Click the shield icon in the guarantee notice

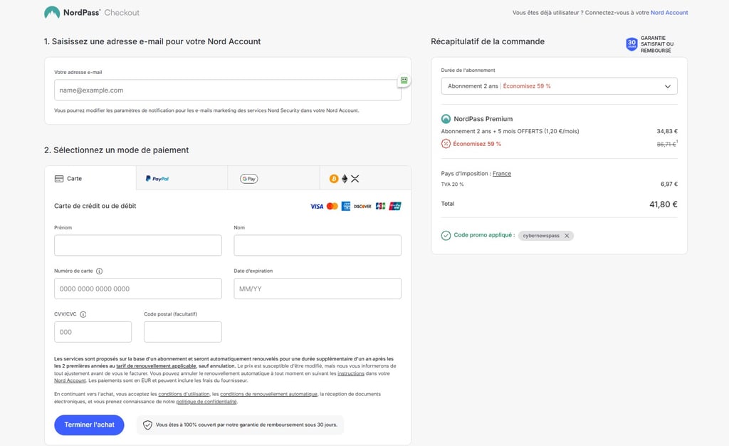(147, 425)
